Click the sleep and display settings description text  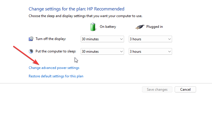click(x=85, y=16)
